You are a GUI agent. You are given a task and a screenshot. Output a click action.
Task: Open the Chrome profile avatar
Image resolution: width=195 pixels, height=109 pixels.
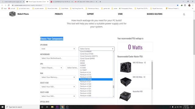tap(190, 5)
